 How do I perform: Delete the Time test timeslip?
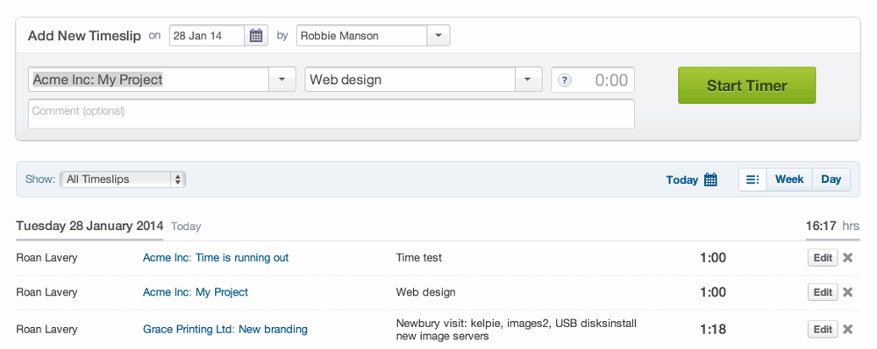848,257
